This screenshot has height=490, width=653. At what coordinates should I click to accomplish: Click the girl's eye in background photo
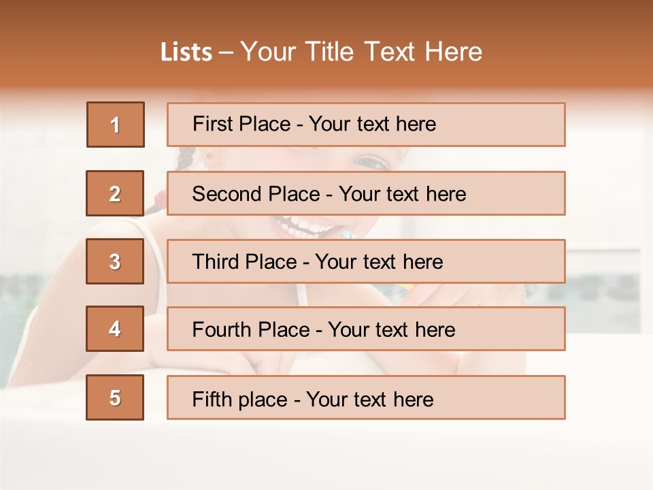coord(371,162)
